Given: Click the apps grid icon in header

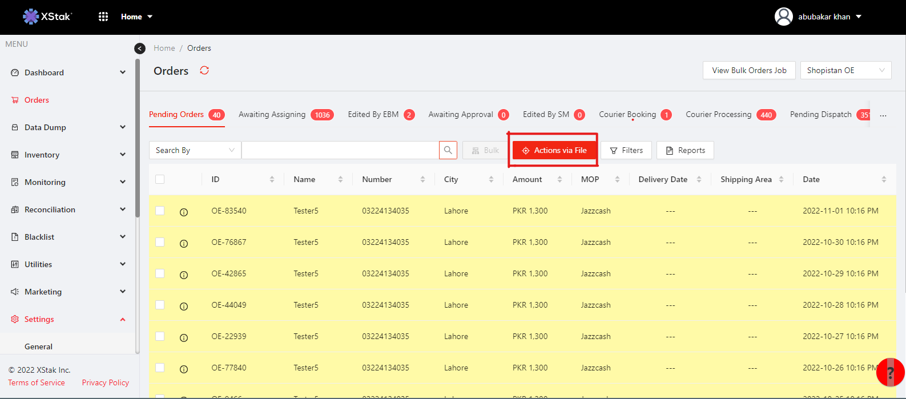Looking at the screenshot, I should [x=103, y=17].
